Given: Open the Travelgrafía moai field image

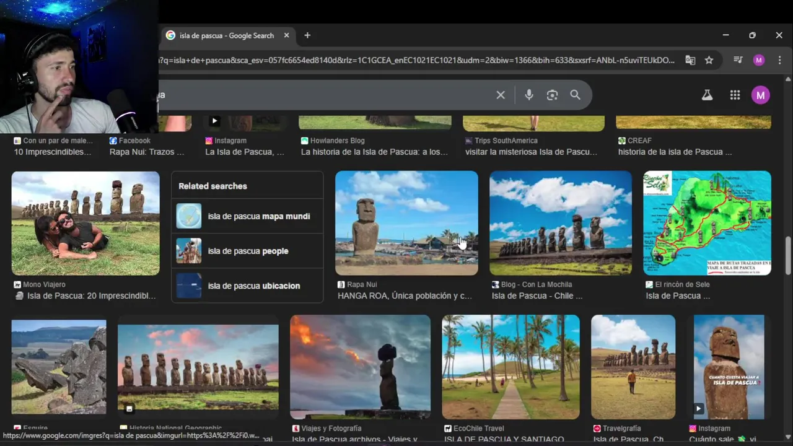Looking at the screenshot, I should (x=633, y=367).
